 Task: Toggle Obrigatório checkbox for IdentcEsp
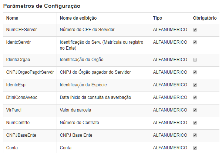(x=195, y=85)
